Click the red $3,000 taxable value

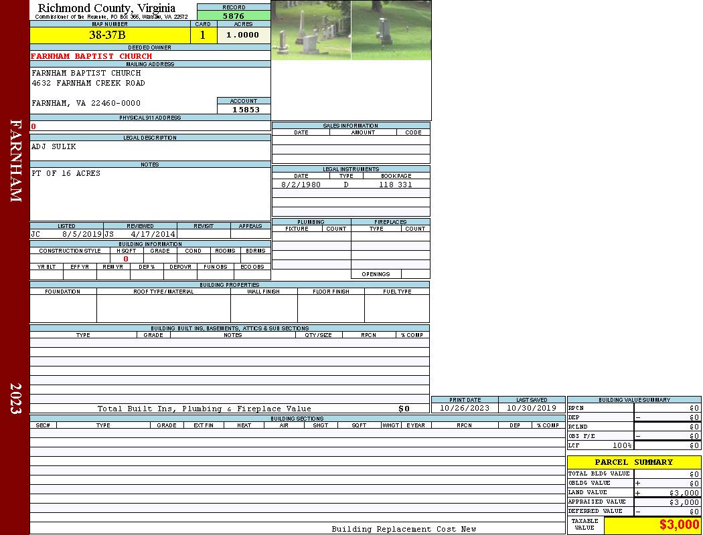679,525
